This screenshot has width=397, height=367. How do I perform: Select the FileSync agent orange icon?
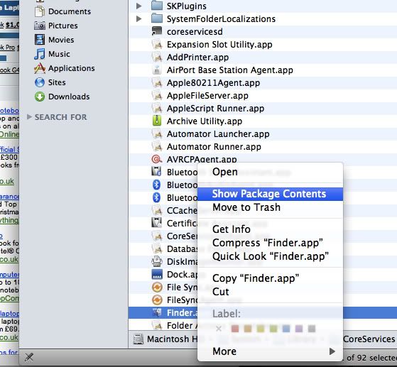pyautogui.click(x=157, y=300)
